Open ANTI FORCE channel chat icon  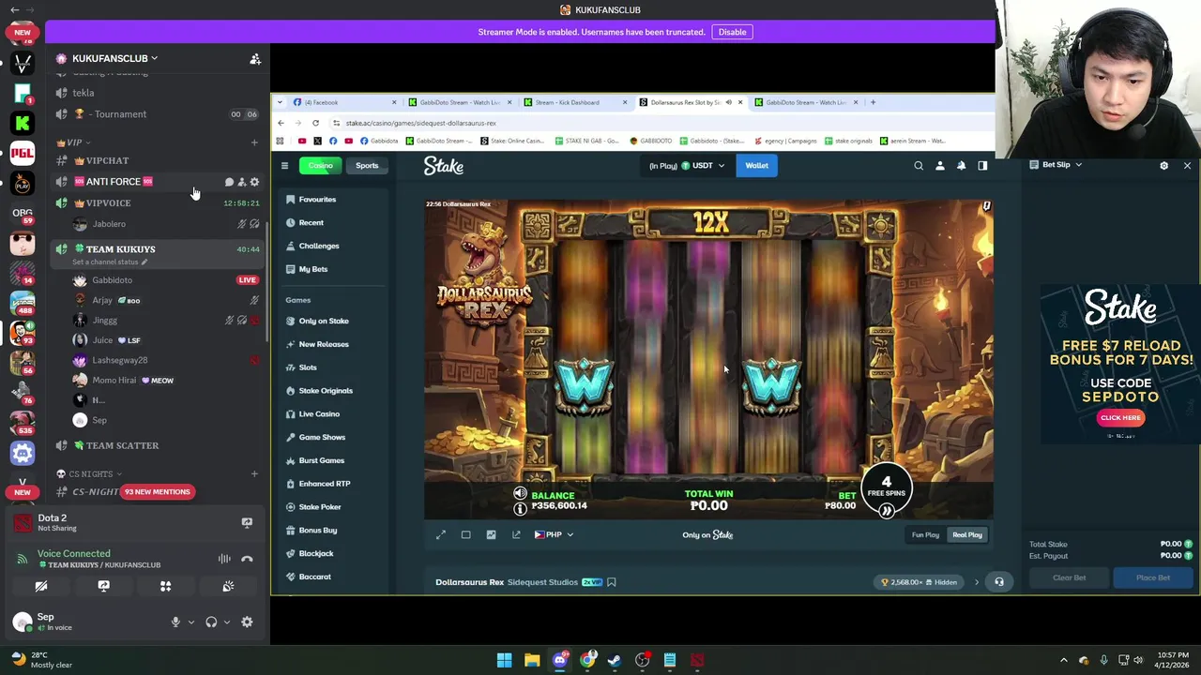(x=229, y=182)
